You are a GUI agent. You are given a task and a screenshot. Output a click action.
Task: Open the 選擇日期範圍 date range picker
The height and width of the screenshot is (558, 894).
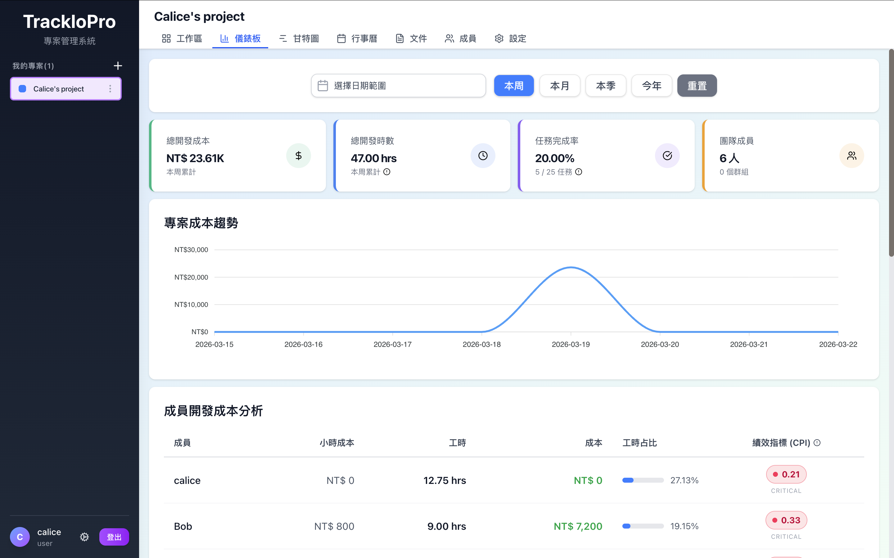point(398,85)
